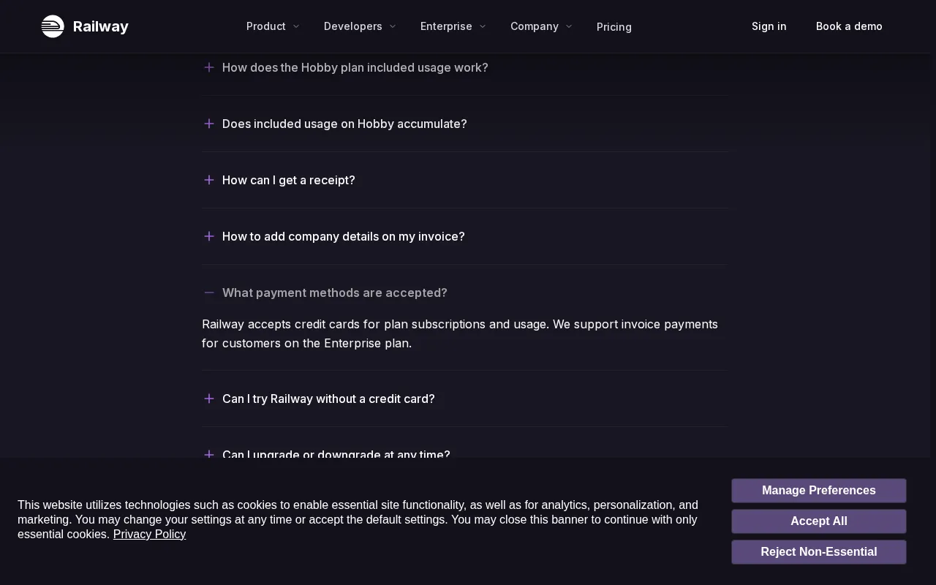Accept All cookies

tap(819, 521)
